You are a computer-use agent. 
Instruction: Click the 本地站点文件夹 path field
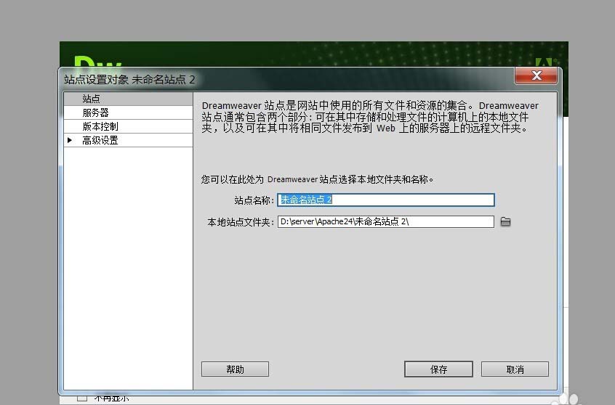pyautogui.click(x=386, y=221)
